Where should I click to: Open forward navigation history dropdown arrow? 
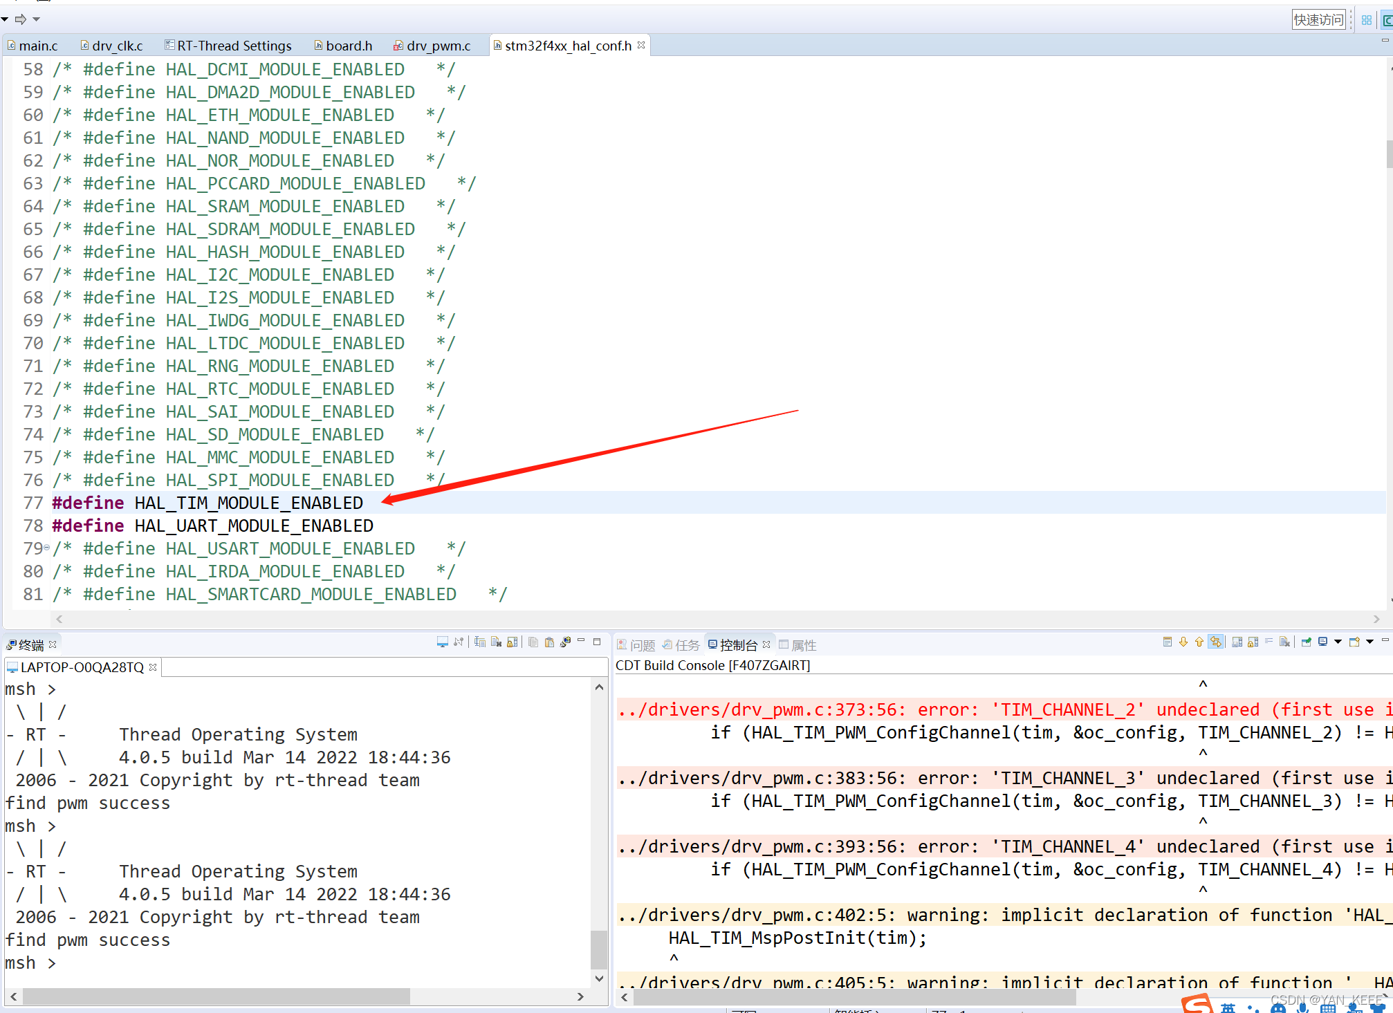[x=37, y=19]
